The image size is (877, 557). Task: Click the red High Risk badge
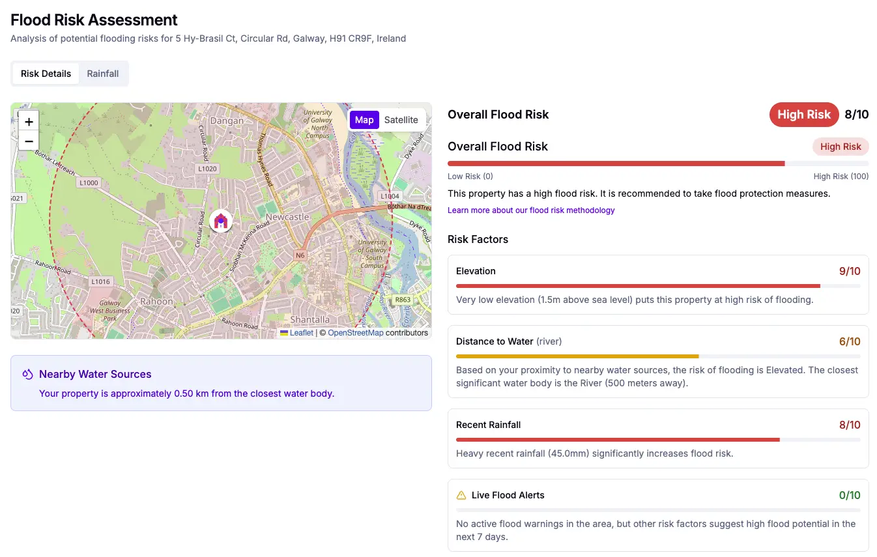(x=803, y=114)
